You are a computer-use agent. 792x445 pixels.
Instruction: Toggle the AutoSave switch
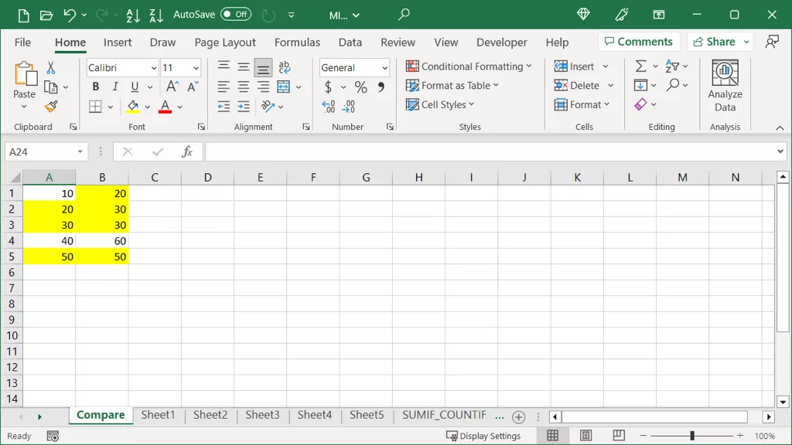pyautogui.click(x=235, y=15)
